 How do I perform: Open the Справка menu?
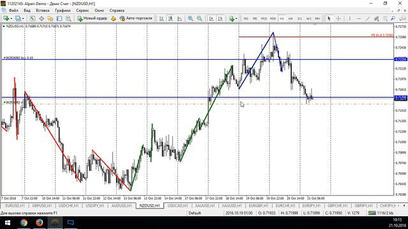pos(117,11)
